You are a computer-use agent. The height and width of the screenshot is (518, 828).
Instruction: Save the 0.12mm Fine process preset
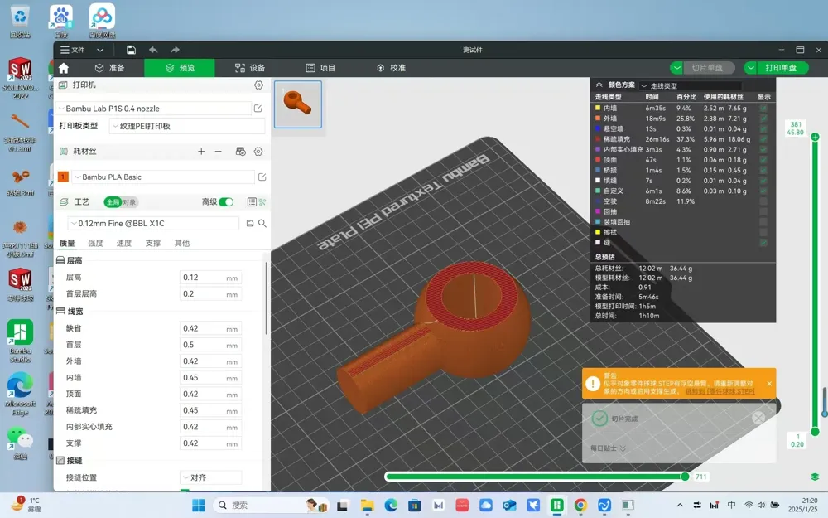pyautogui.click(x=250, y=224)
